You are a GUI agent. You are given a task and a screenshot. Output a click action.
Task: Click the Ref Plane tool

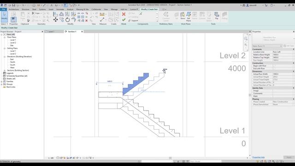click(x=189, y=17)
